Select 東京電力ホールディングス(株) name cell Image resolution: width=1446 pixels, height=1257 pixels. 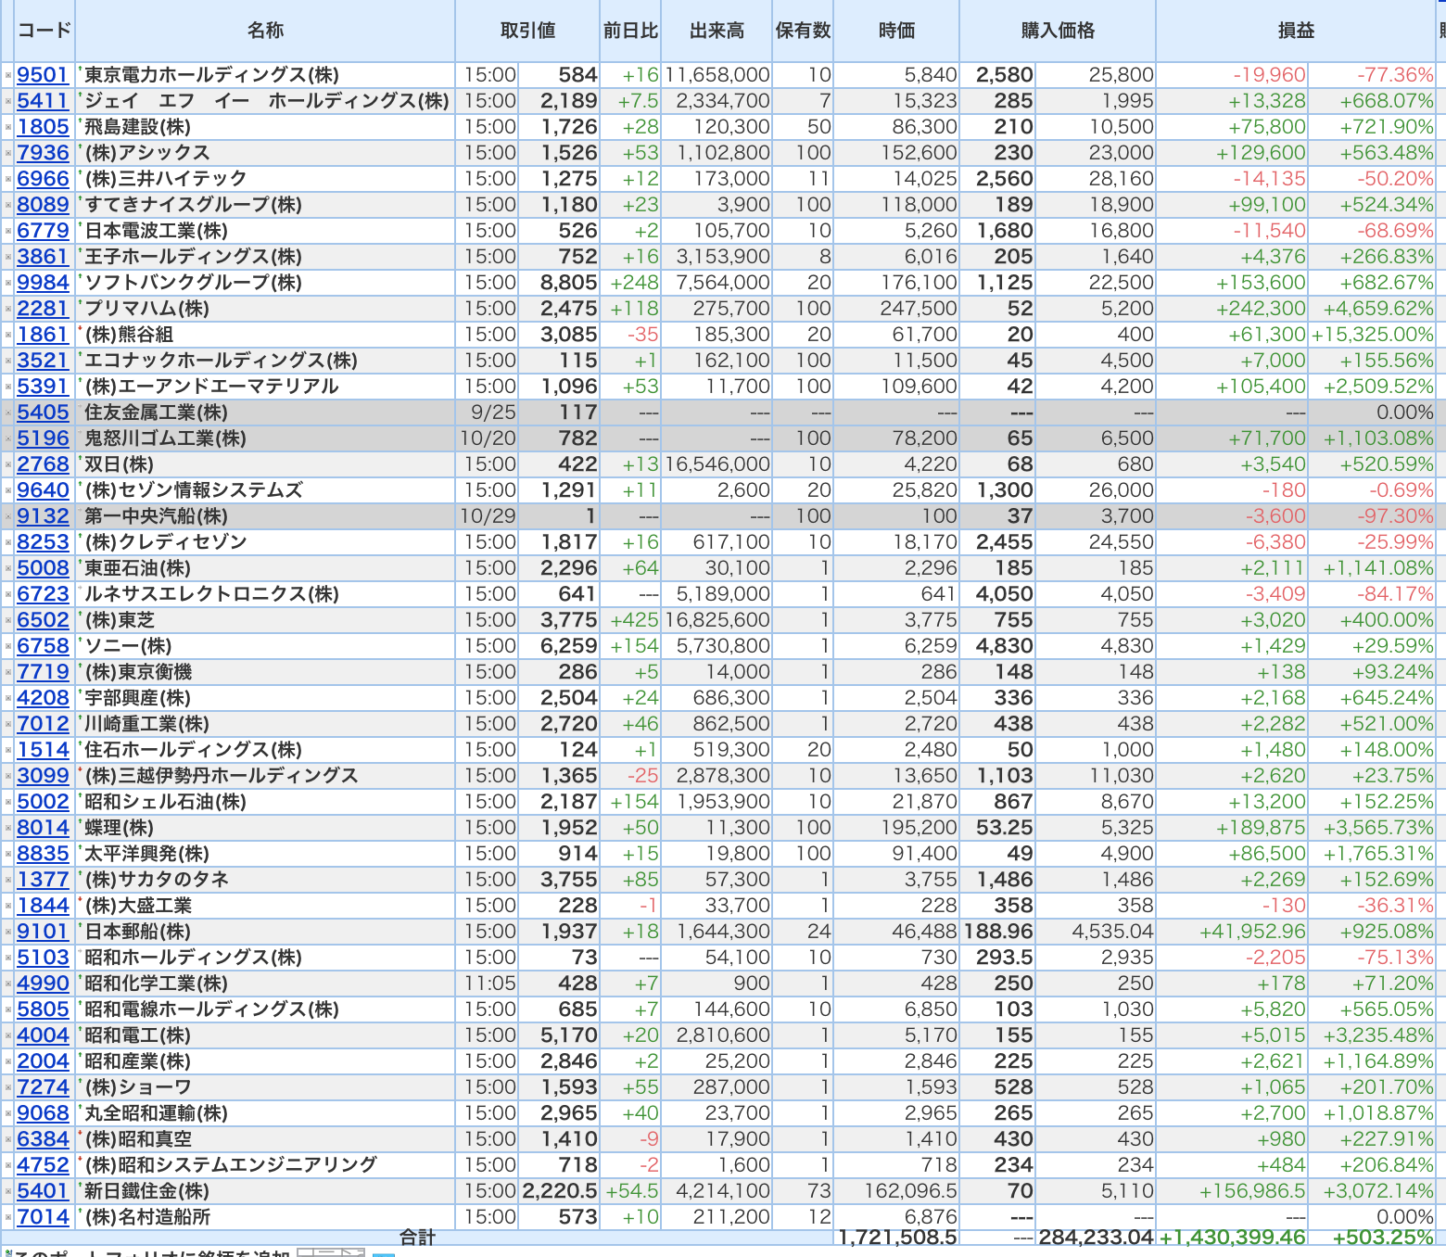265,75
